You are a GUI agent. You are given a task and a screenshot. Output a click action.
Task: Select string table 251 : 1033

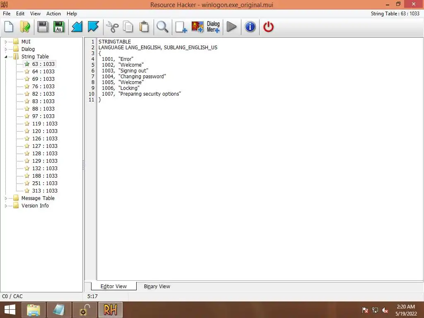tap(45, 183)
